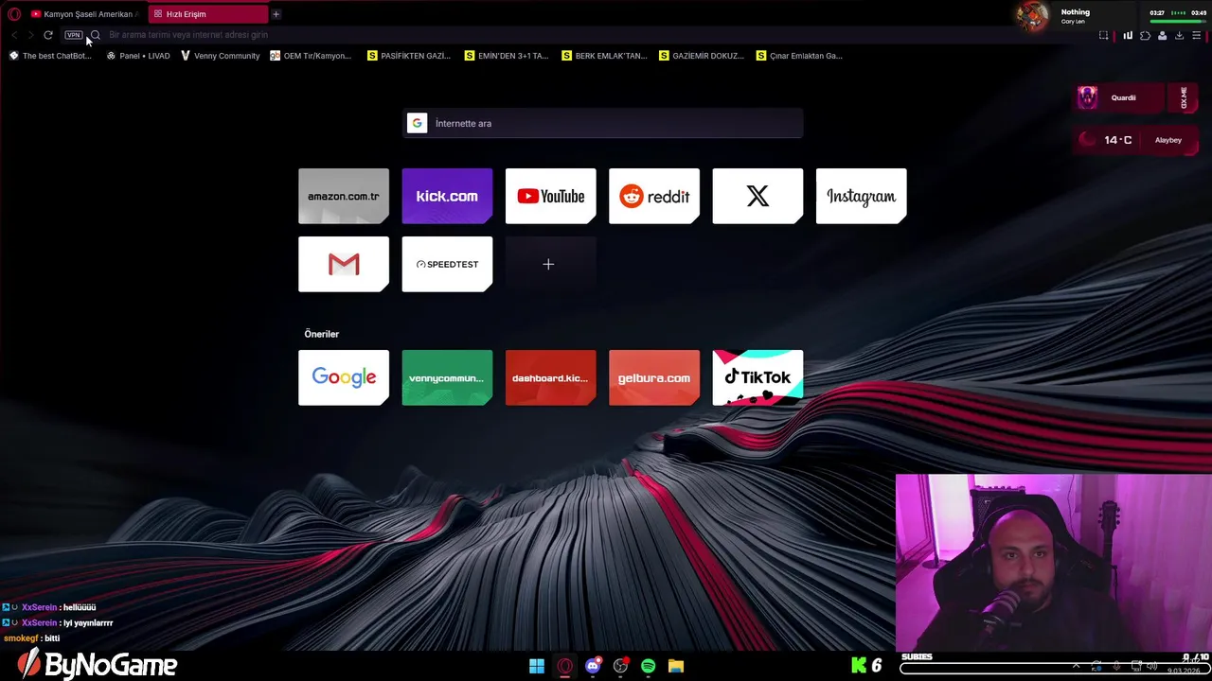Open OBS Studio from the taskbar
Viewport: 1212px width, 681px height.
pyautogui.click(x=620, y=666)
